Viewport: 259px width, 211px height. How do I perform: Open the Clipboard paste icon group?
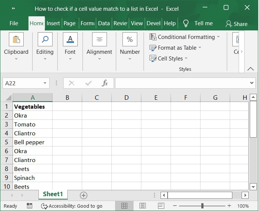[x=16, y=40]
